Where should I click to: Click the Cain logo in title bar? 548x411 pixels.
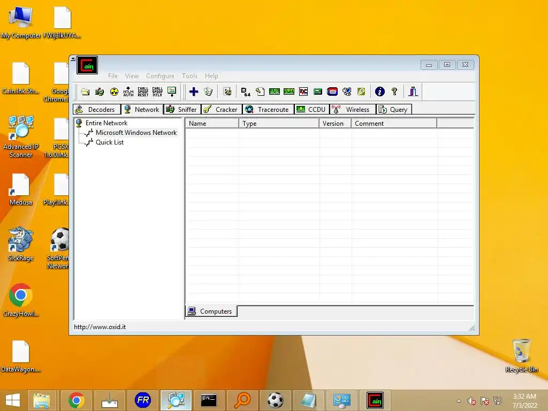coord(87,65)
